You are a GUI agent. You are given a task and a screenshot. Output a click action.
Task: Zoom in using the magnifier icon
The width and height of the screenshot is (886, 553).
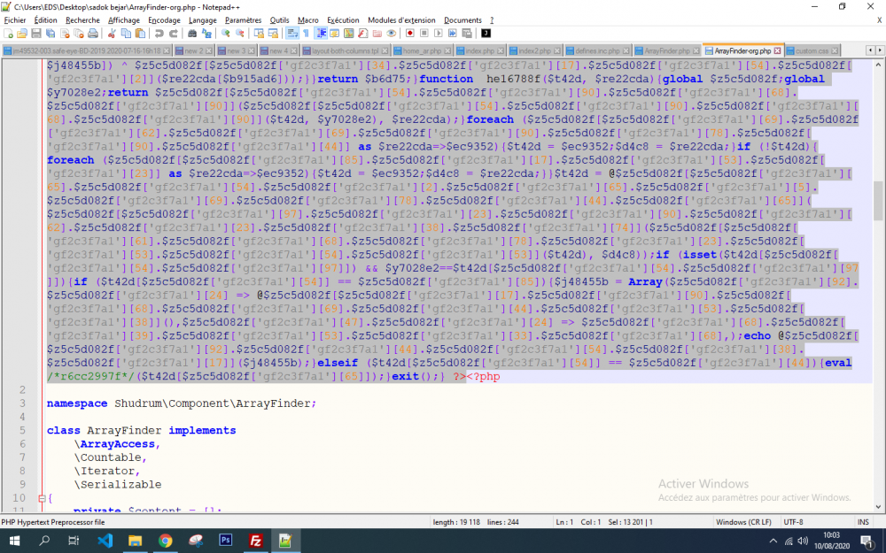[x=226, y=34]
